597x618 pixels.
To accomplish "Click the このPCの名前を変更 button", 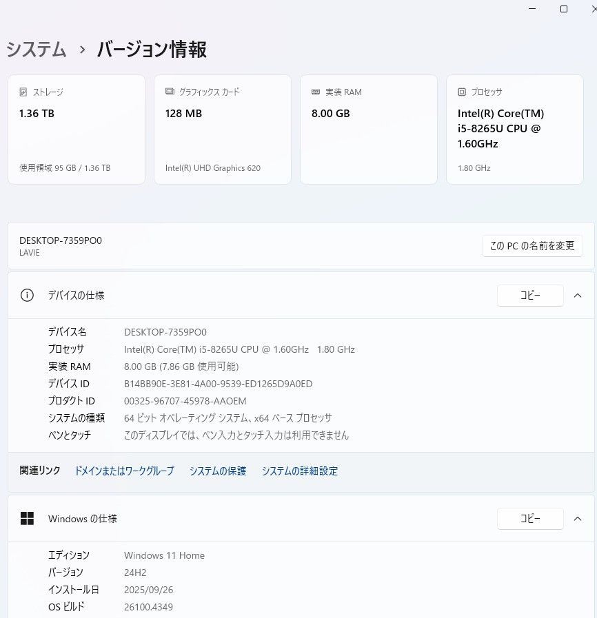I will pyautogui.click(x=532, y=246).
